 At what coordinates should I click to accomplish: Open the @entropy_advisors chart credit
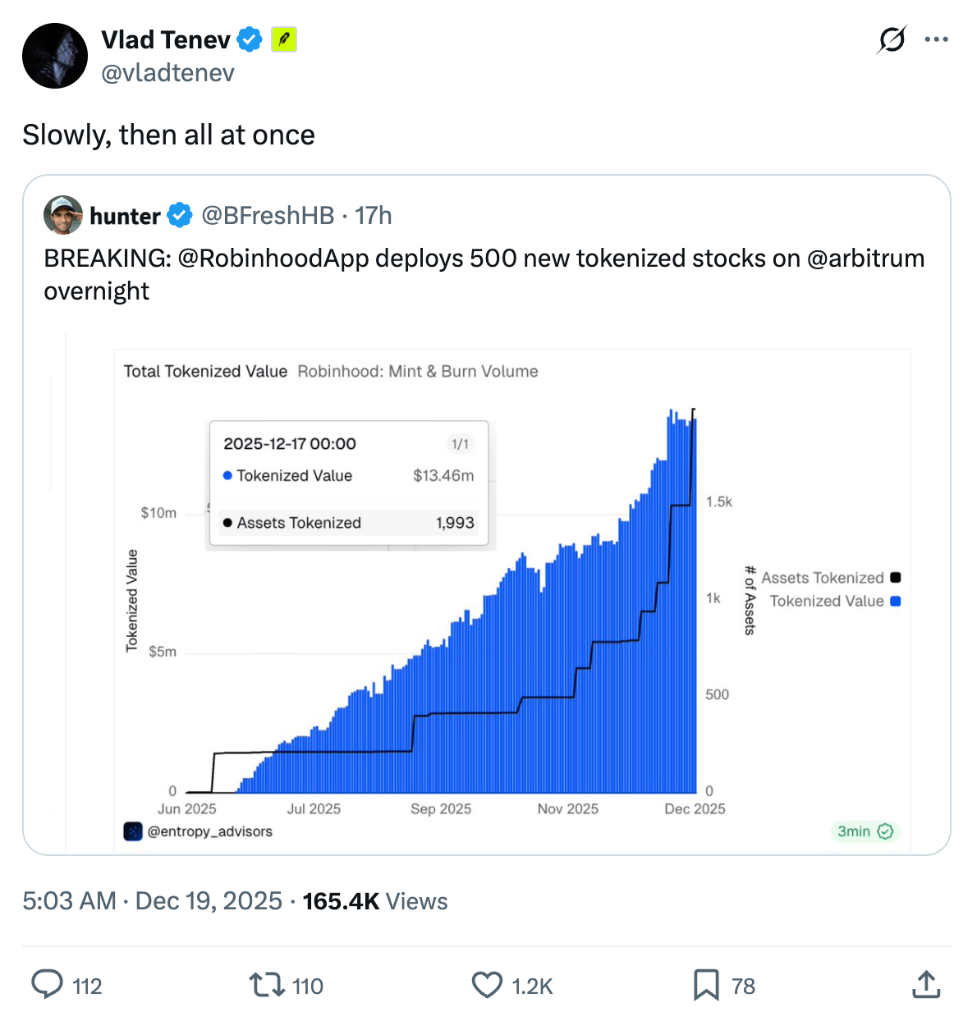click(x=209, y=831)
